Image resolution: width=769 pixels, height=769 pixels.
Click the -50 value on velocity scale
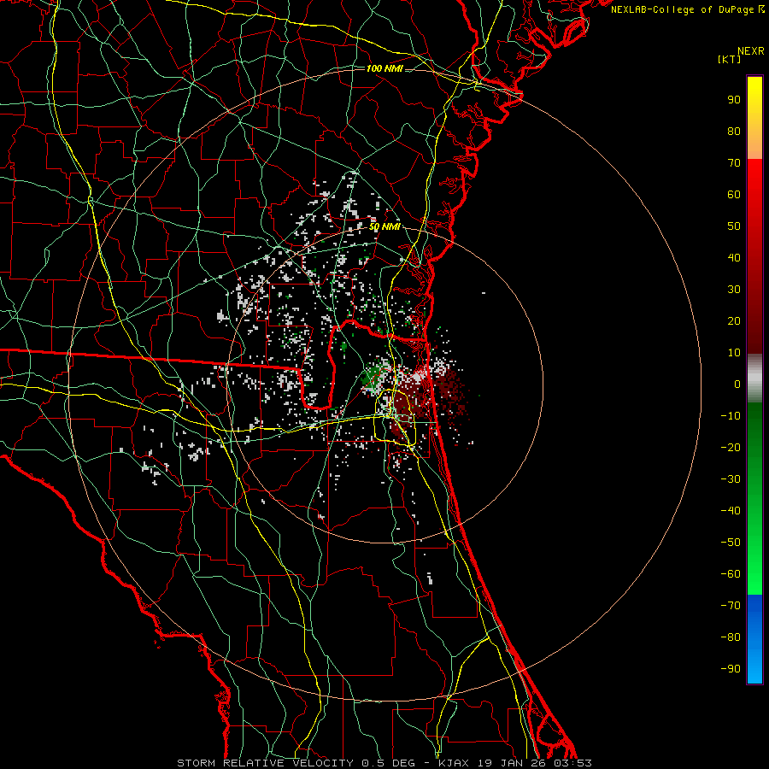coord(731,543)
